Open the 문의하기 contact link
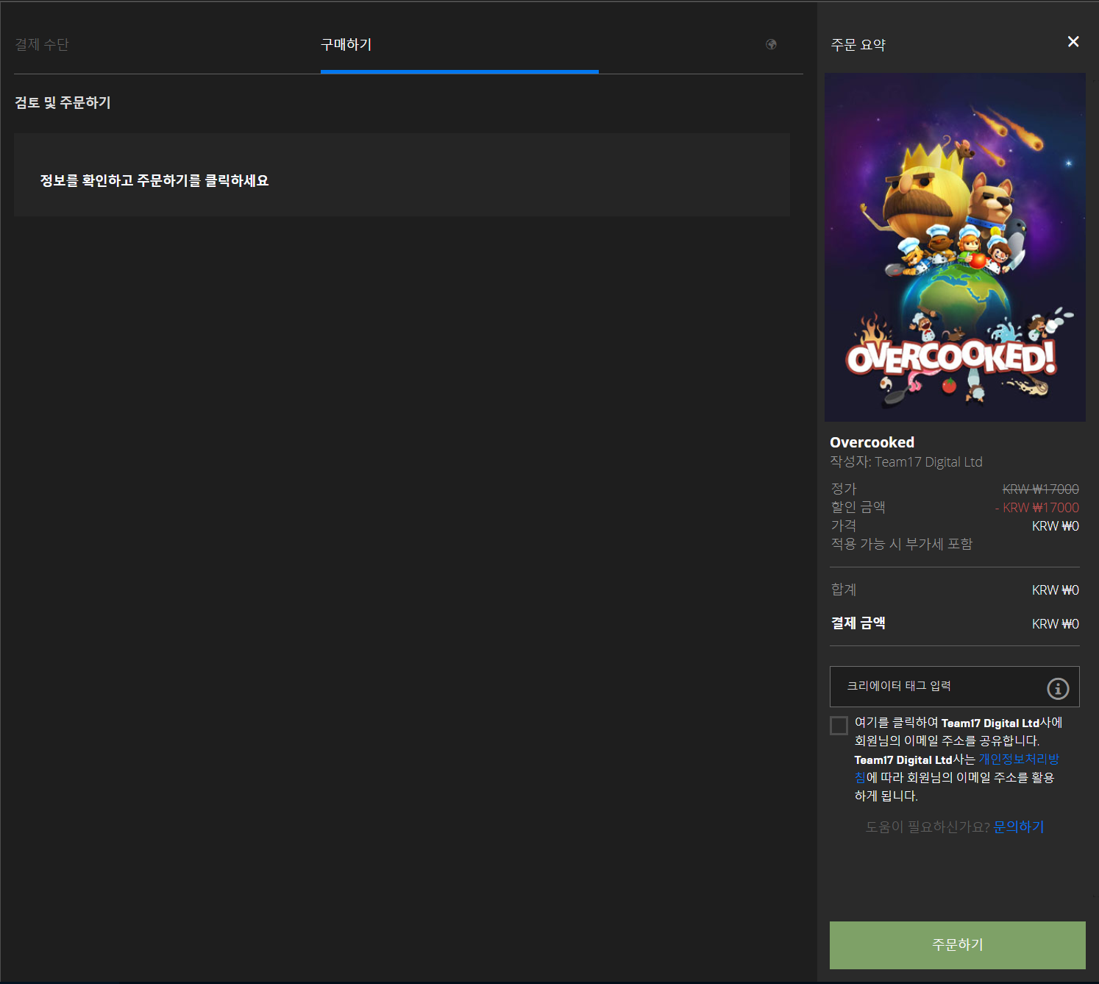 (1018, 827)
